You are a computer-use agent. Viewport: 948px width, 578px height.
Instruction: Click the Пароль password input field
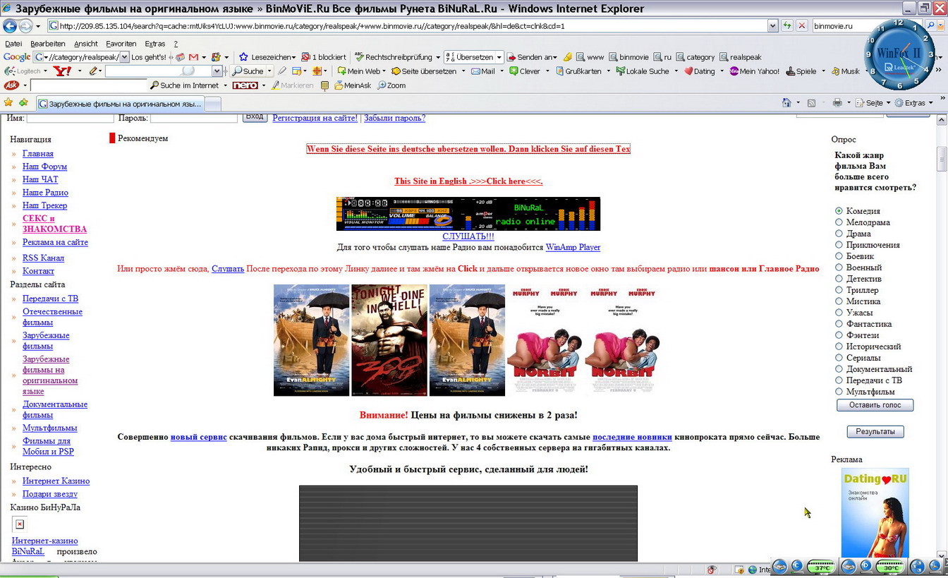(x=193, y=118)
